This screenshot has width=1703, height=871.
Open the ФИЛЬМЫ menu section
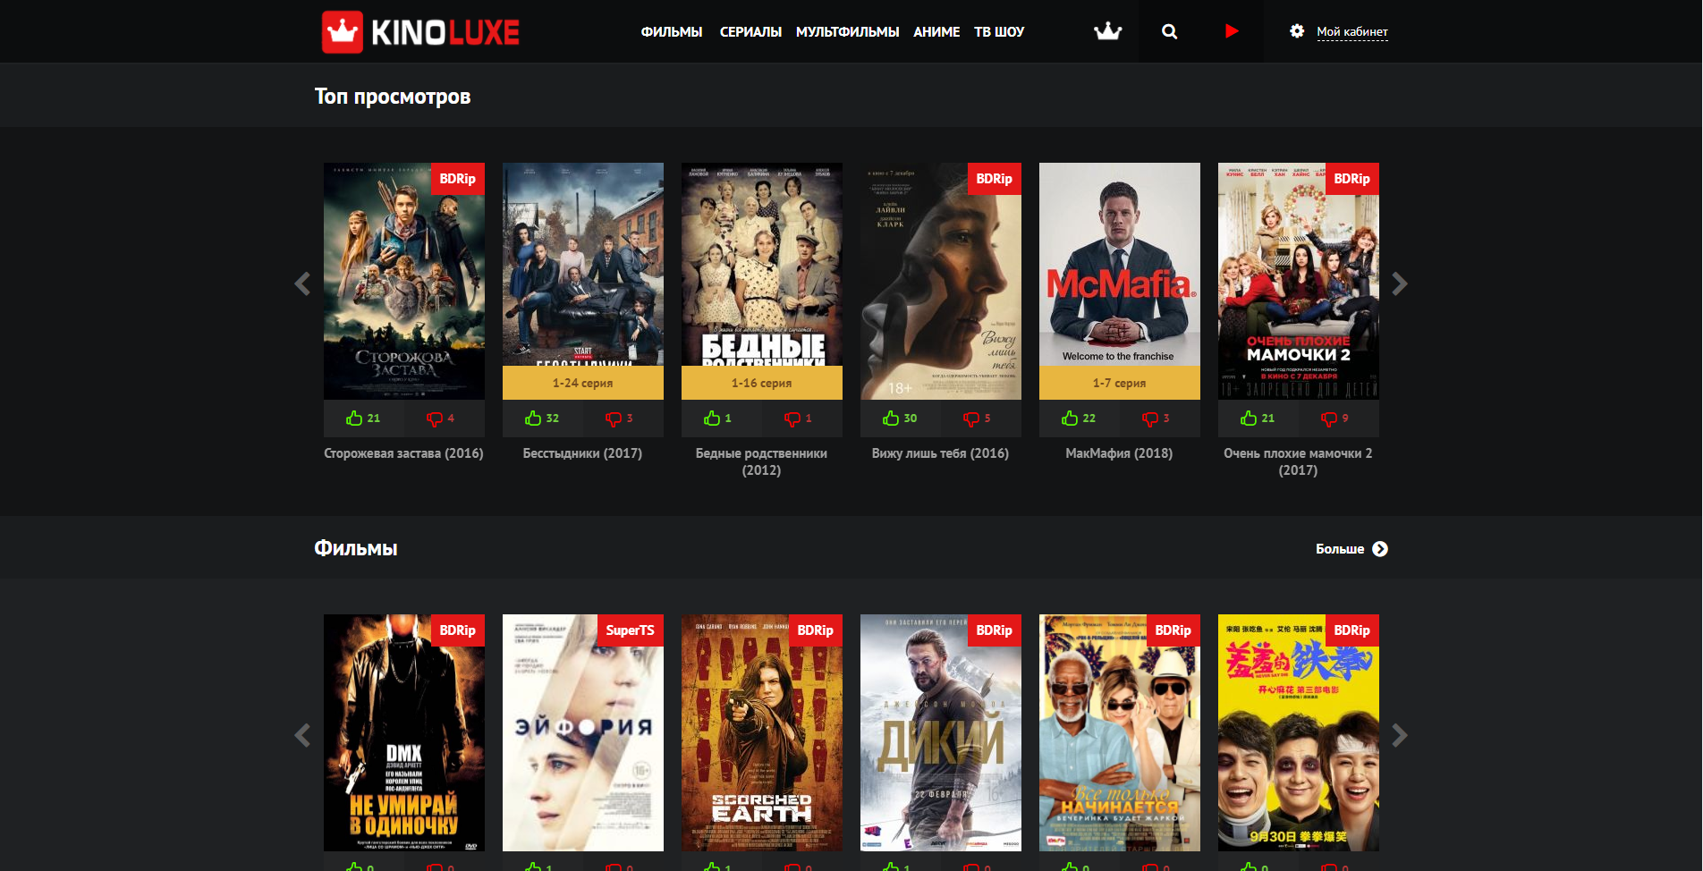(x=672, y=32)
